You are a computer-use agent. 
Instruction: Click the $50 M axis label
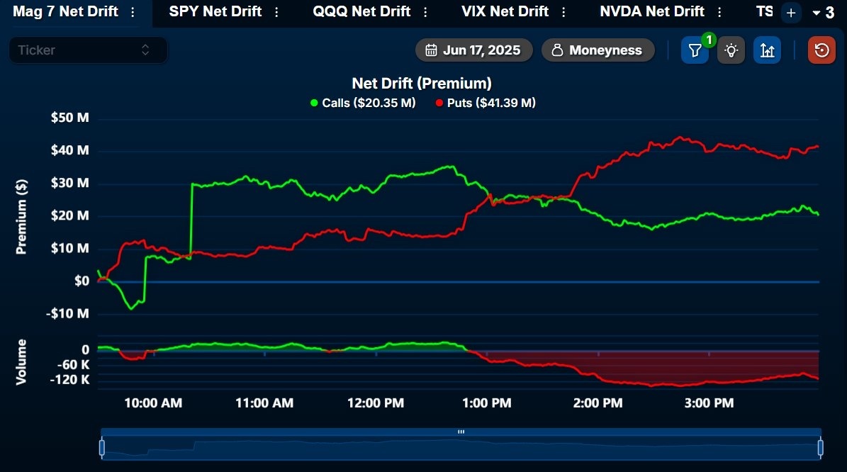[69, 118]
